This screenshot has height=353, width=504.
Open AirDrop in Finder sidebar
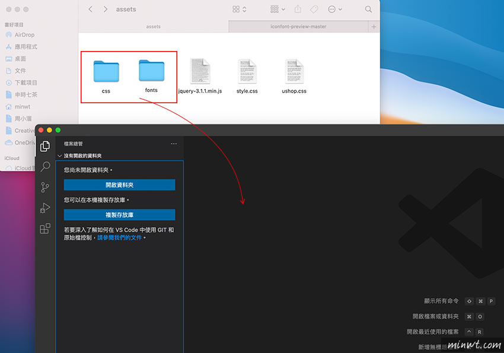pyautogui.click(x=20, y=35)
